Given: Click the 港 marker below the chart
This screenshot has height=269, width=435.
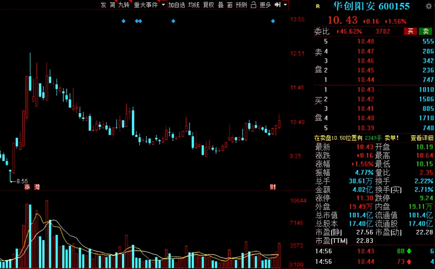Looking at the screenshot, I should 37,187.
